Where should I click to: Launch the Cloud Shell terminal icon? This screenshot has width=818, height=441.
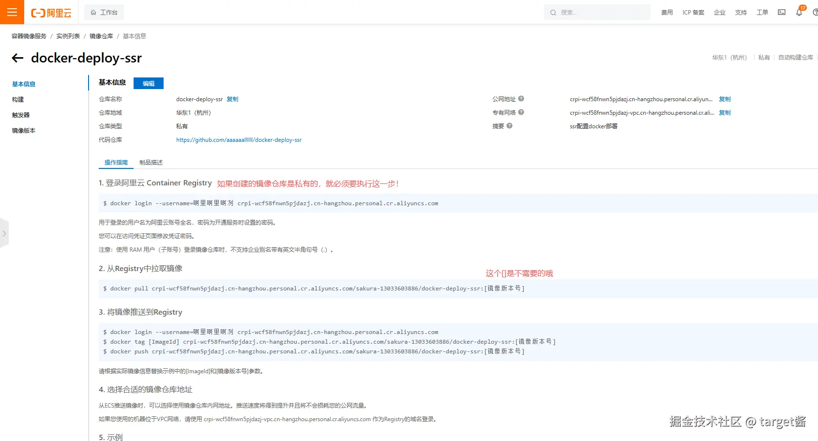click(x=782, y=12)
